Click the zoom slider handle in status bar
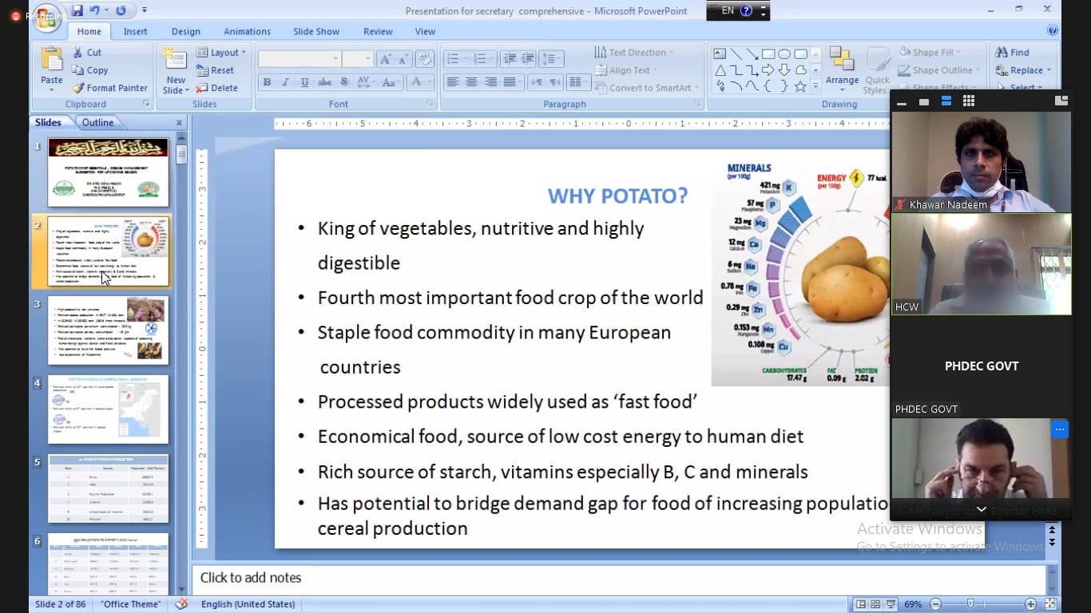This screenshot has height=613, width=1091. click(x=970, y=604)
